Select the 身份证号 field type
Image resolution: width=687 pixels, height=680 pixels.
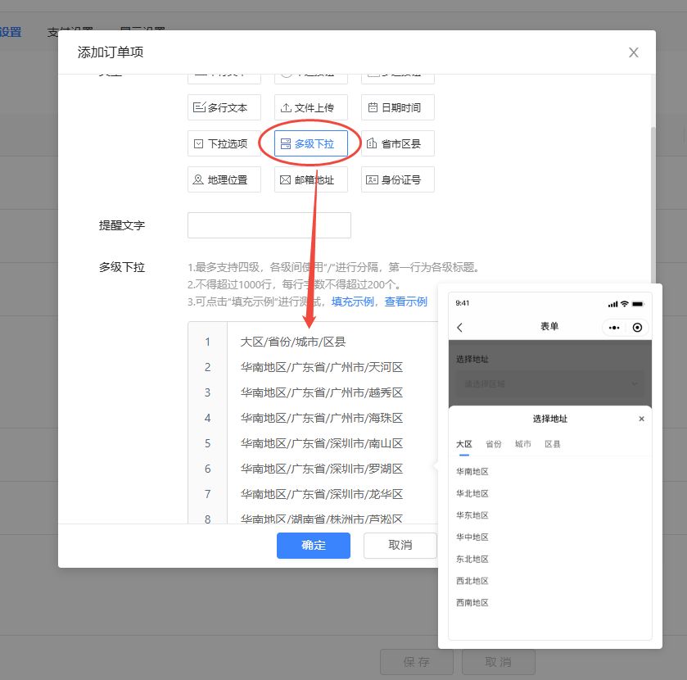coord(397,179)
